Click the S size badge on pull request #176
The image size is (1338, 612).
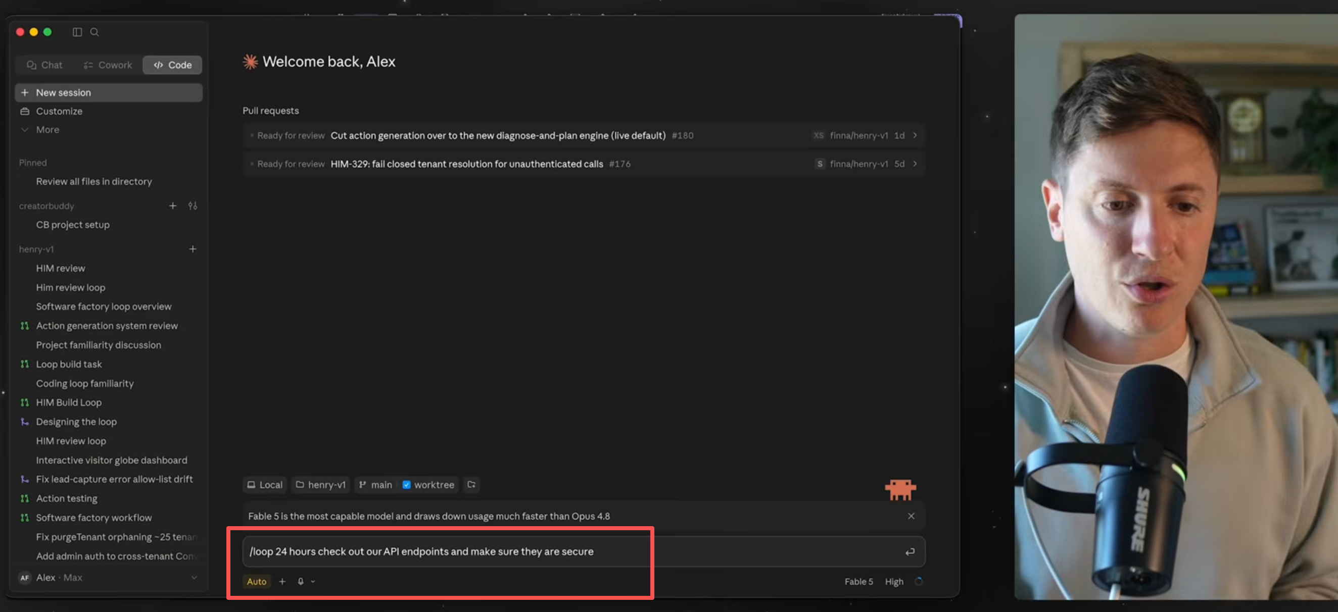[x=820, y=164]
